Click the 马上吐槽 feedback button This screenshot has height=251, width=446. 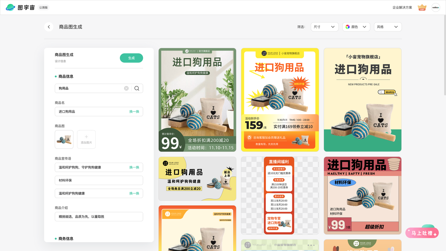point(422,233)
